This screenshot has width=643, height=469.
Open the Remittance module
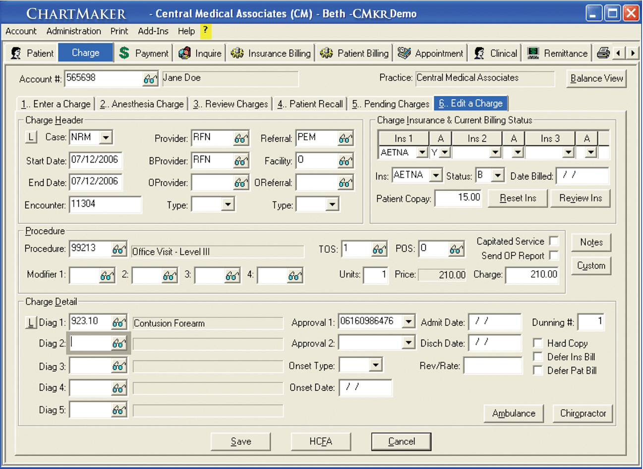pos(557,53)
